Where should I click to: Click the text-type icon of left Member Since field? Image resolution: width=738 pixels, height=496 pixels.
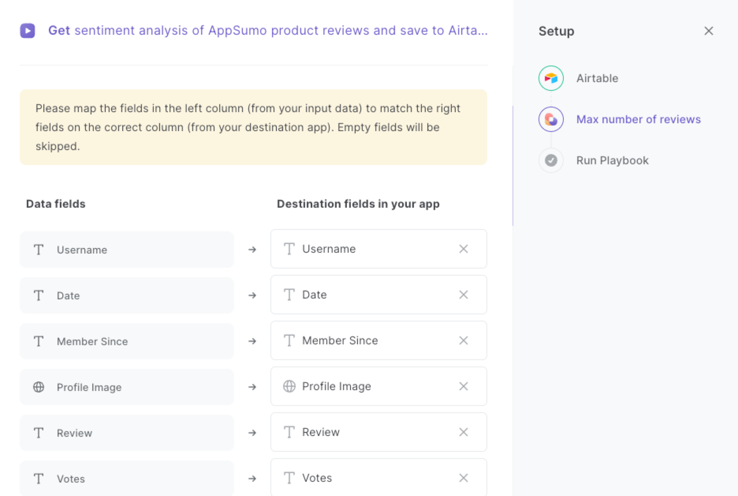pyautogui.click(x=39, y=341)
